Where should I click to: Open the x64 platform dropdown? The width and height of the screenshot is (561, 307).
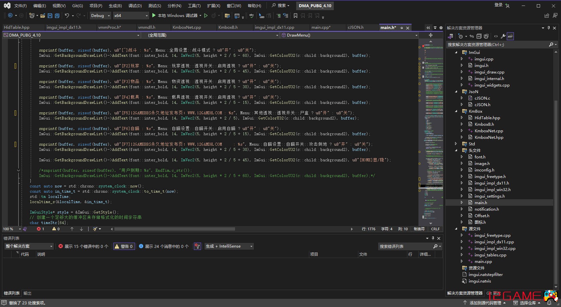[131, 15]
